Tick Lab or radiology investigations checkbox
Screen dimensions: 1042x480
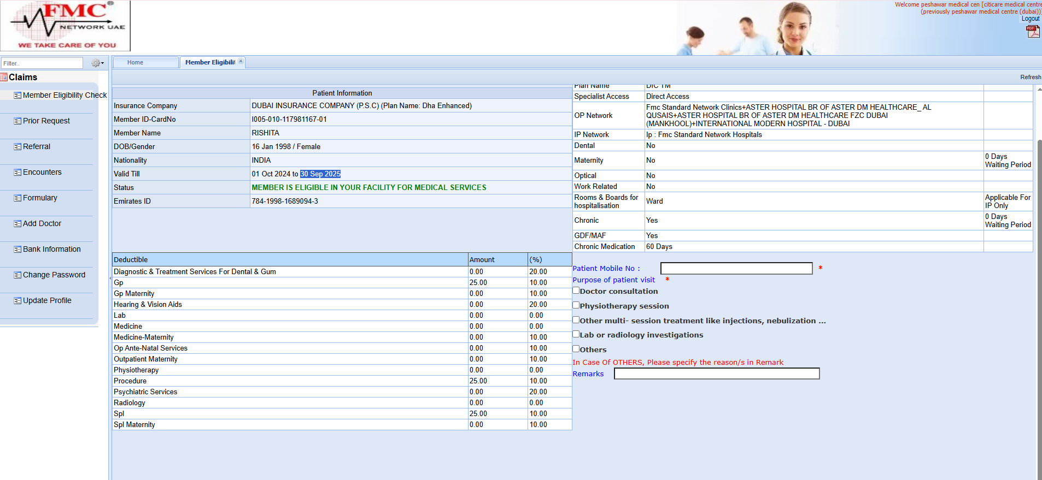point(576,334)
